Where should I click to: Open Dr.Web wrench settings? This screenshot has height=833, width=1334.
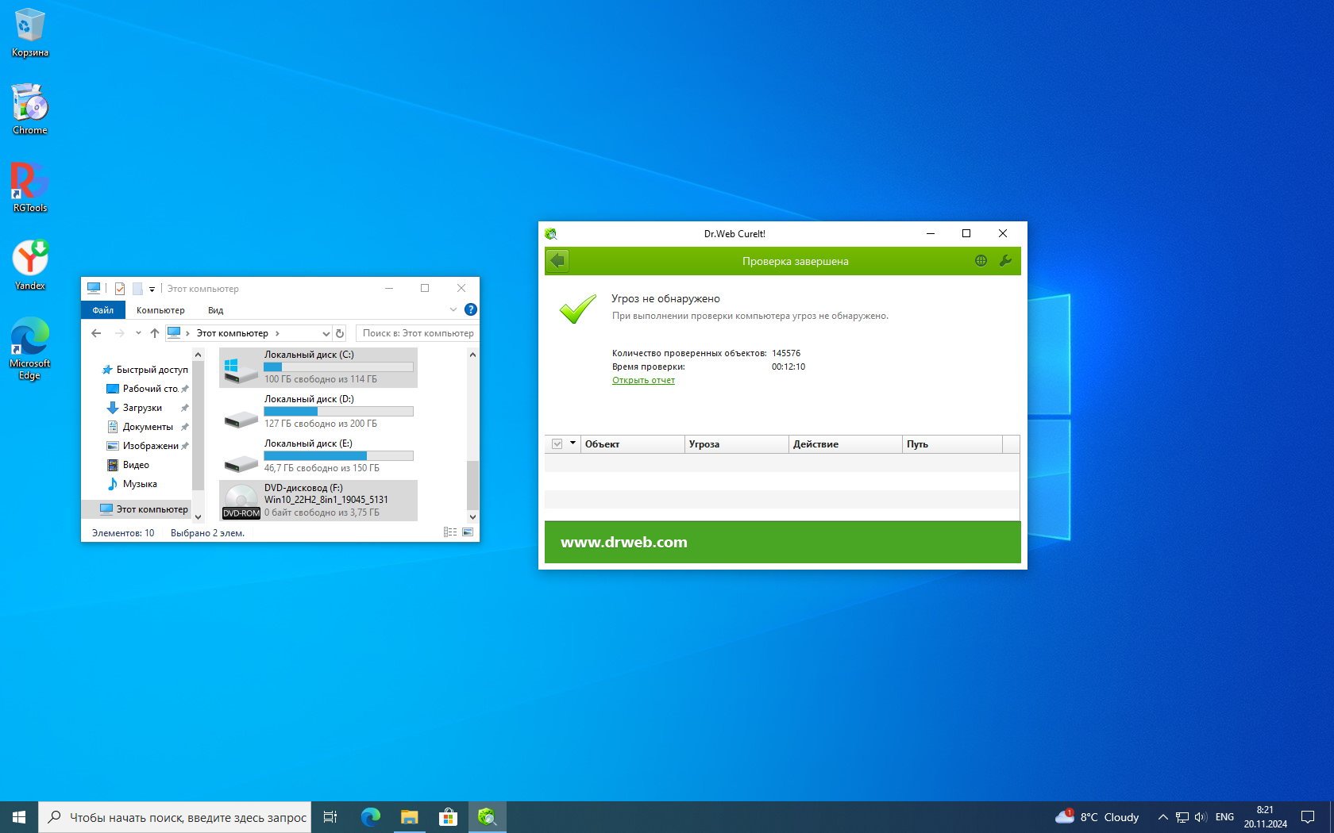coord(1005,261)
